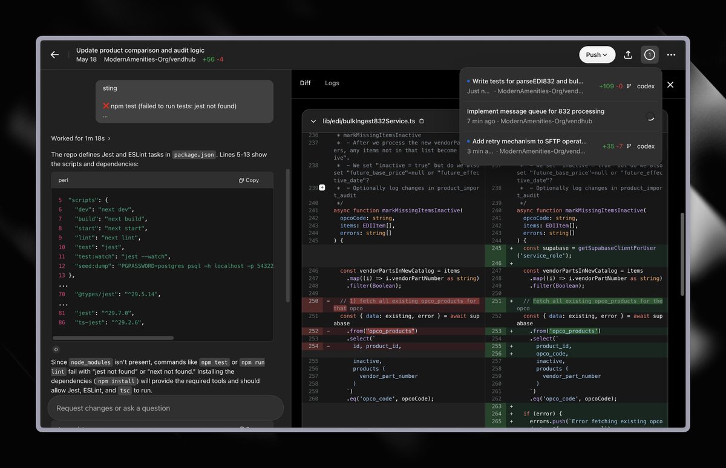Viewport: 726px width, 468px height.
Task: Copy the perl code block
Action: pos(249,180)
